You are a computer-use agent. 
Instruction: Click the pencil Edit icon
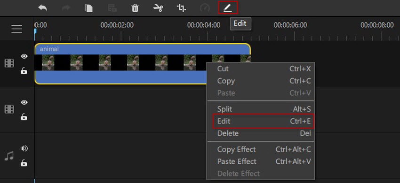(227, 8)
